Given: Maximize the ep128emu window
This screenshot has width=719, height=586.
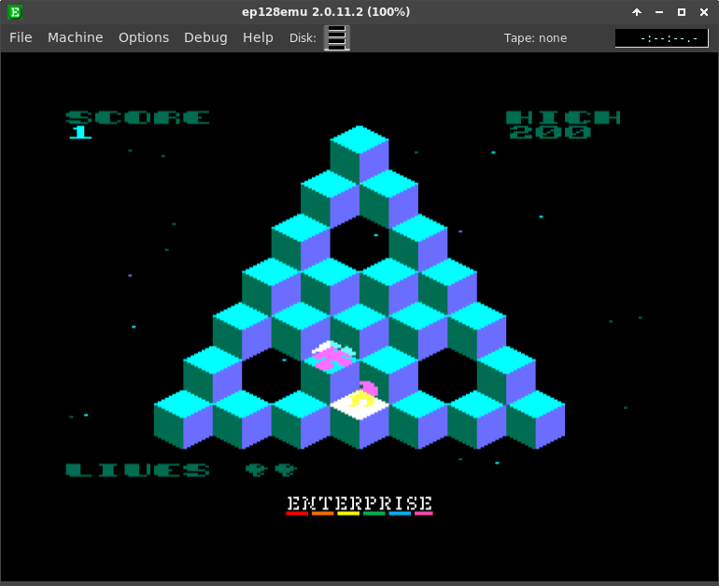Looking at the screenshot, I should [x=682, y=12].
